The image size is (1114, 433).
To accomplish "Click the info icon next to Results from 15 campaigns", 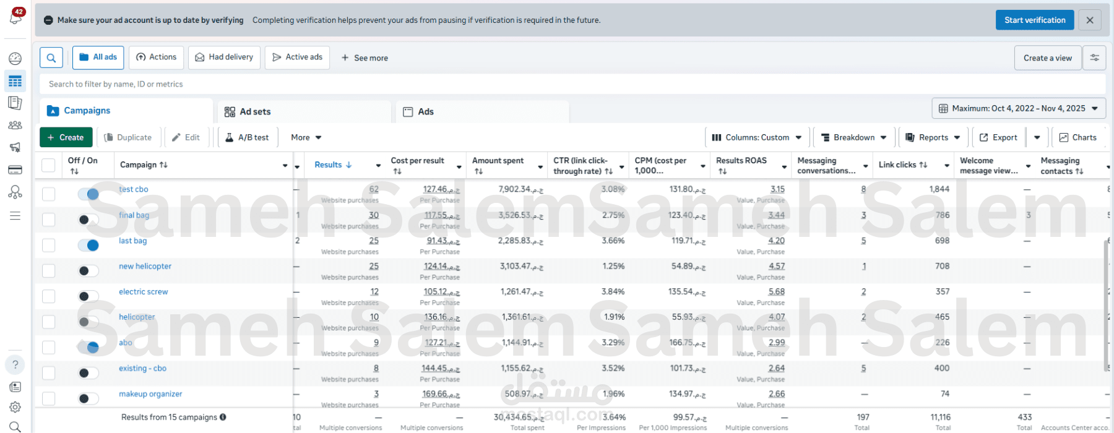I will click(x=223, y=417).
